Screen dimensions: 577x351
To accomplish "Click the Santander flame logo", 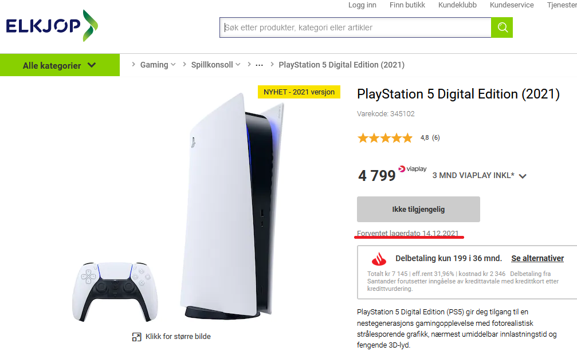I will (x=379, y=259).
